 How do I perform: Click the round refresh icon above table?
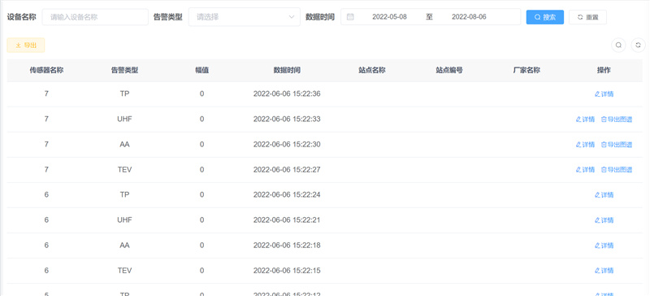[639, 46]
